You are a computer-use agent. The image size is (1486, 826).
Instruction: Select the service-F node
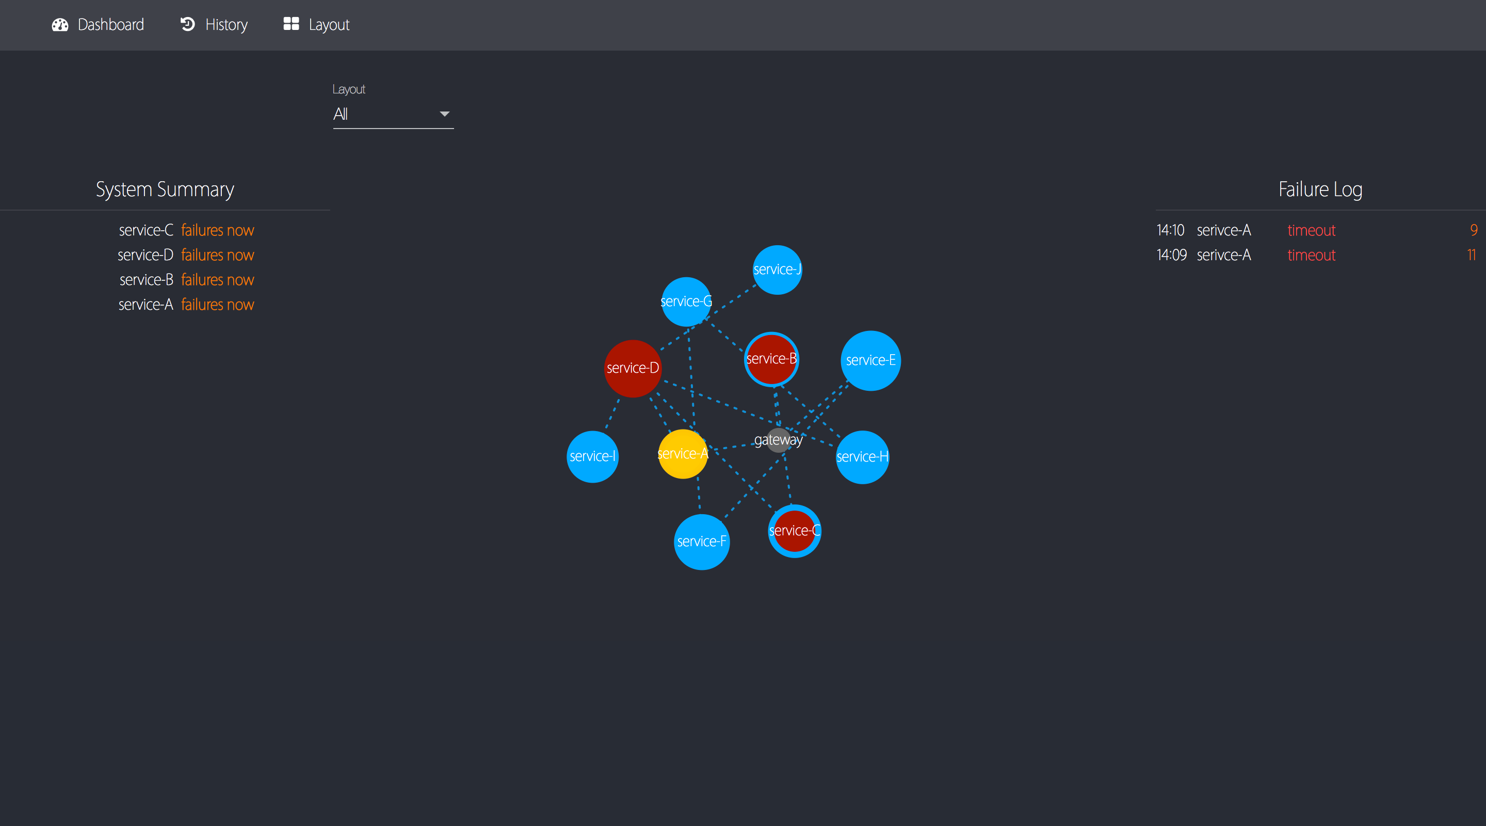(x=702, y=542)
